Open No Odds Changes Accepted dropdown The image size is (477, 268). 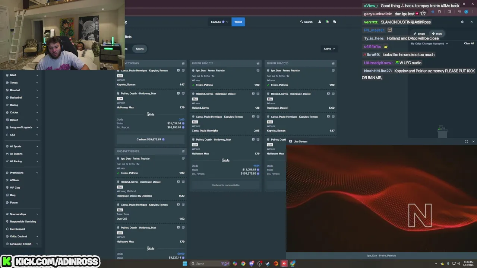[x=429, y=44]
